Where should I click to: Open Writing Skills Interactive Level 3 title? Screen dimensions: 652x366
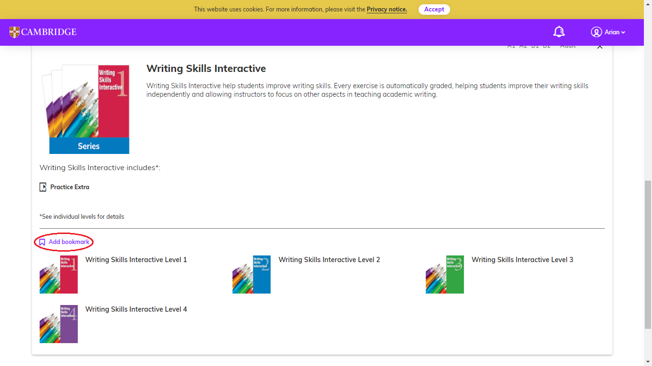[522, 260]
